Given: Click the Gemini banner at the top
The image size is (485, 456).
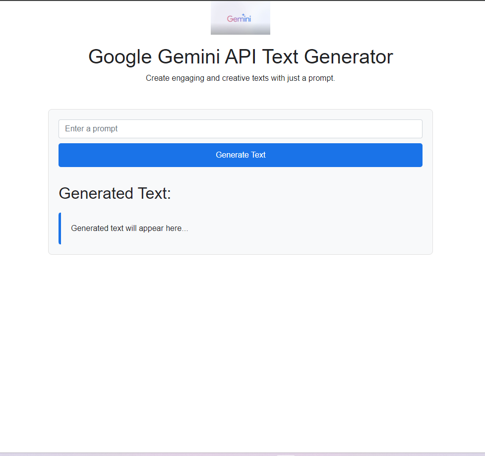Looking at the screenshot, I should point(241,18).
